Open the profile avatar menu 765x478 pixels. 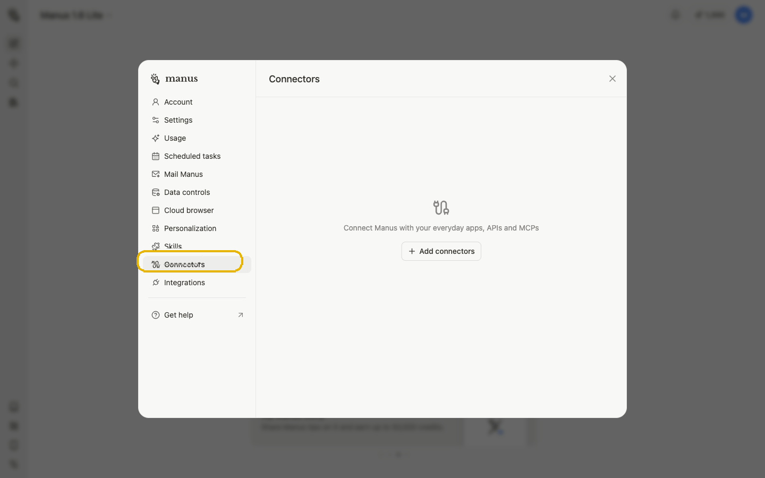pyautogui.click(x=743, y=15)
